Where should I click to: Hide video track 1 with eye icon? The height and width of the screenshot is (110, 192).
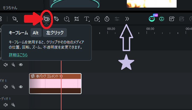[21, 87]
